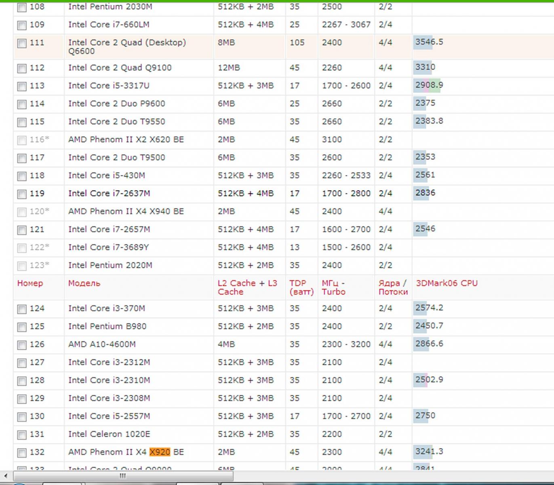Check the box for row 111 Q6600
This screenshot has width=554, height=485.
click(x=22, y=43)
